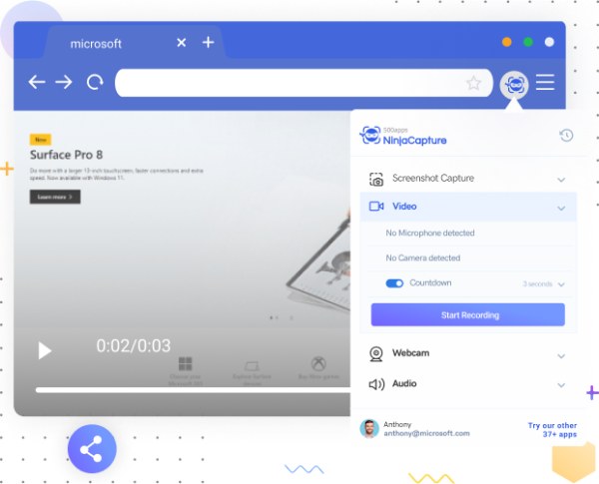This screenshot has height=484, width=599.
Task: Open the NinjaCapture extension icon in toolbar
Action: pyautogui.click(x=514, y=85)
